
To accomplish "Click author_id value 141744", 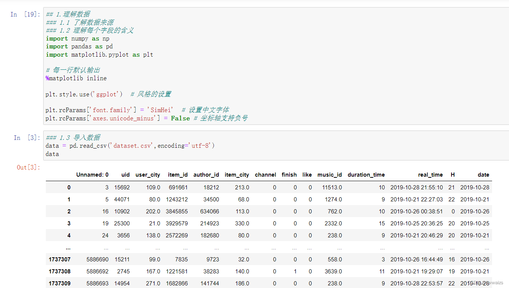I will pos(210,283).
